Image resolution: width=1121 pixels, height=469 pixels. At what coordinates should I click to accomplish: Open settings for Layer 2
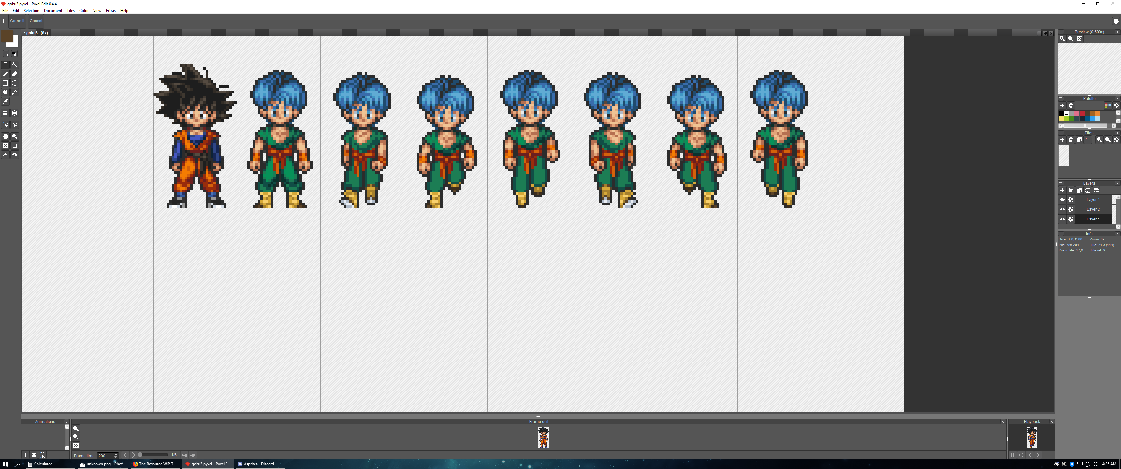[1071, 209]
